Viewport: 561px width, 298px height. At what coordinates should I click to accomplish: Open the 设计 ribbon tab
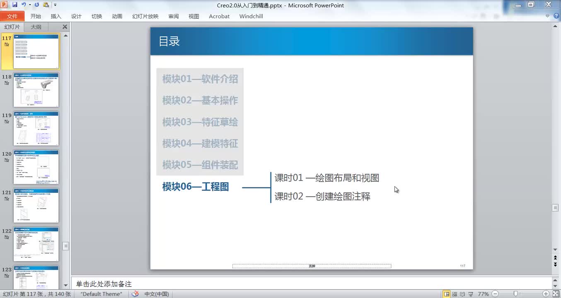point(76,16)
